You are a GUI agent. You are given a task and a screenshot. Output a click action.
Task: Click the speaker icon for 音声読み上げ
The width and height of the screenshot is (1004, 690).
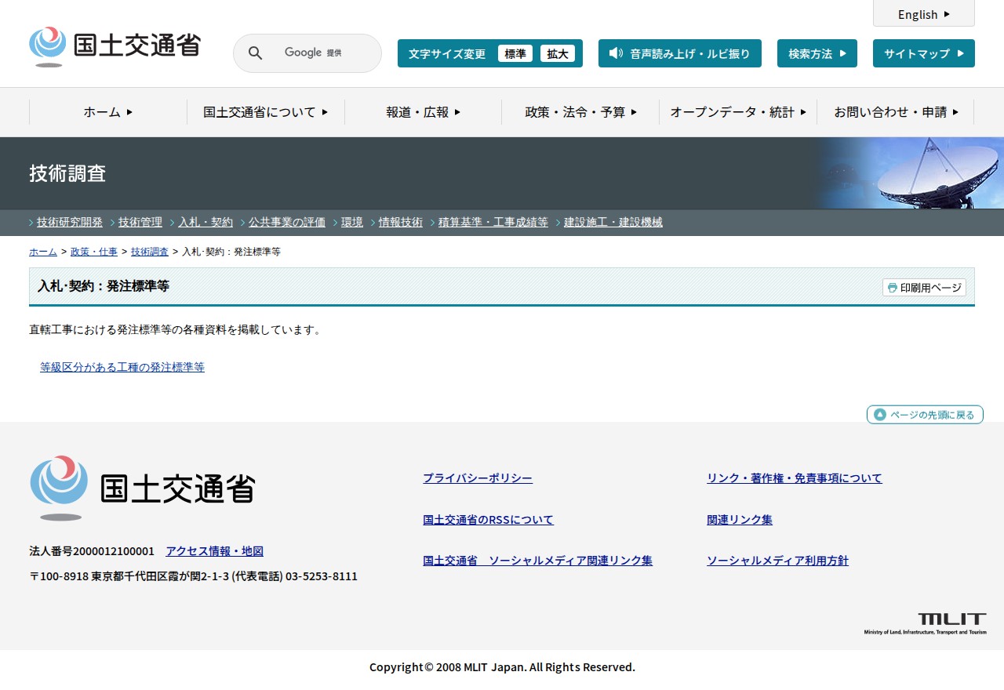[x=616, y=53]
